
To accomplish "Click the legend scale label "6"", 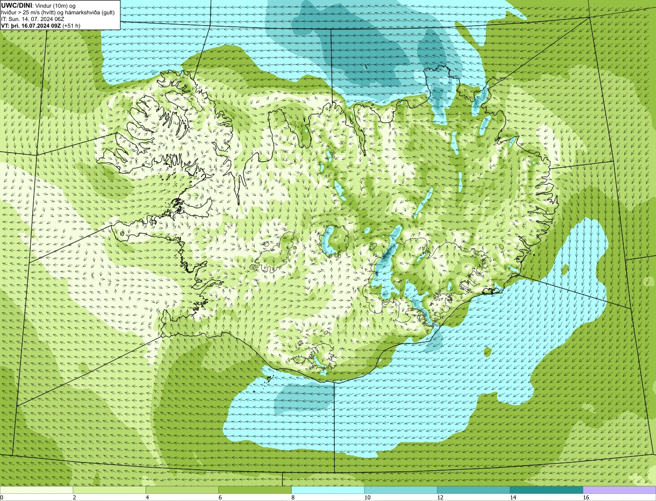I will [220, 497].
